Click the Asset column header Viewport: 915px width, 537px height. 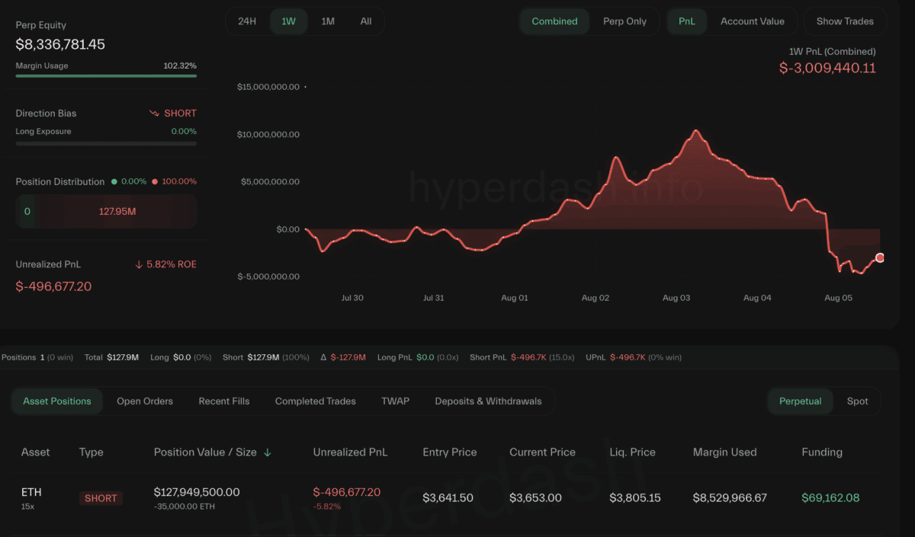pos(36,452)
